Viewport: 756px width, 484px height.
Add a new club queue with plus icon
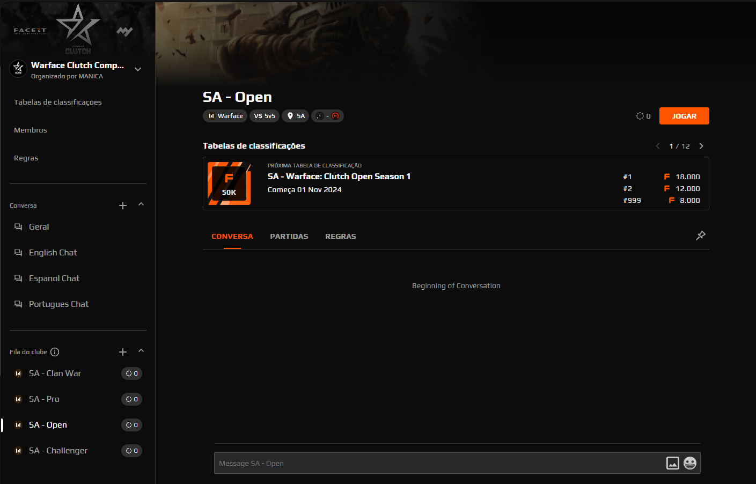click(x=122, y=351)
